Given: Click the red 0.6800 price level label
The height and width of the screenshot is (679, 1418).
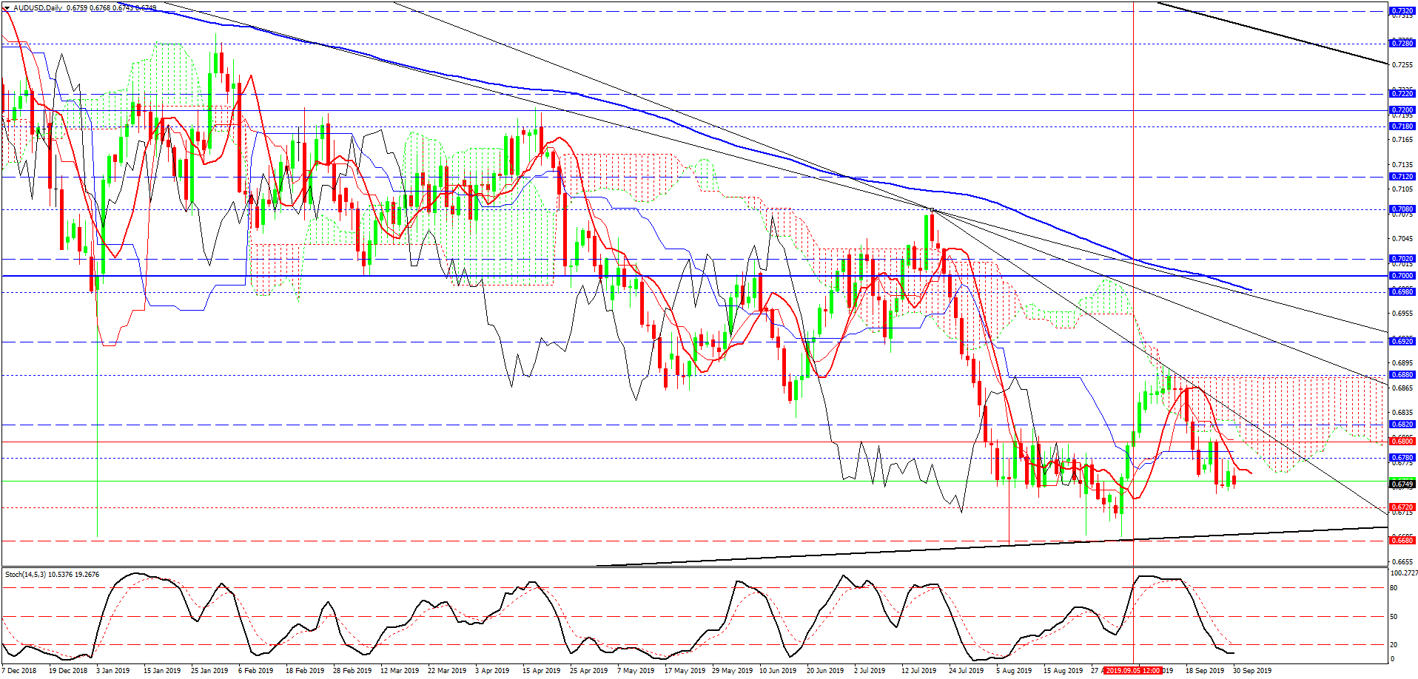Looking at the screenshot, I should click(x=1402, y=442).
